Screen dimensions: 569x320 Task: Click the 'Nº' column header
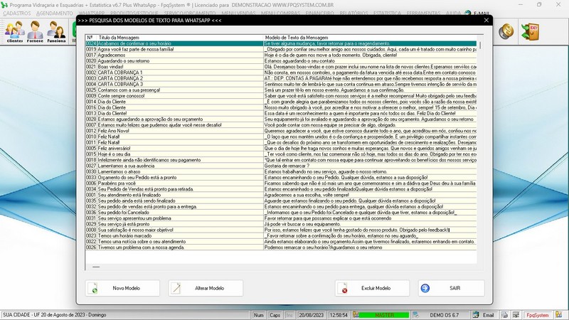(x=91, y=38)
